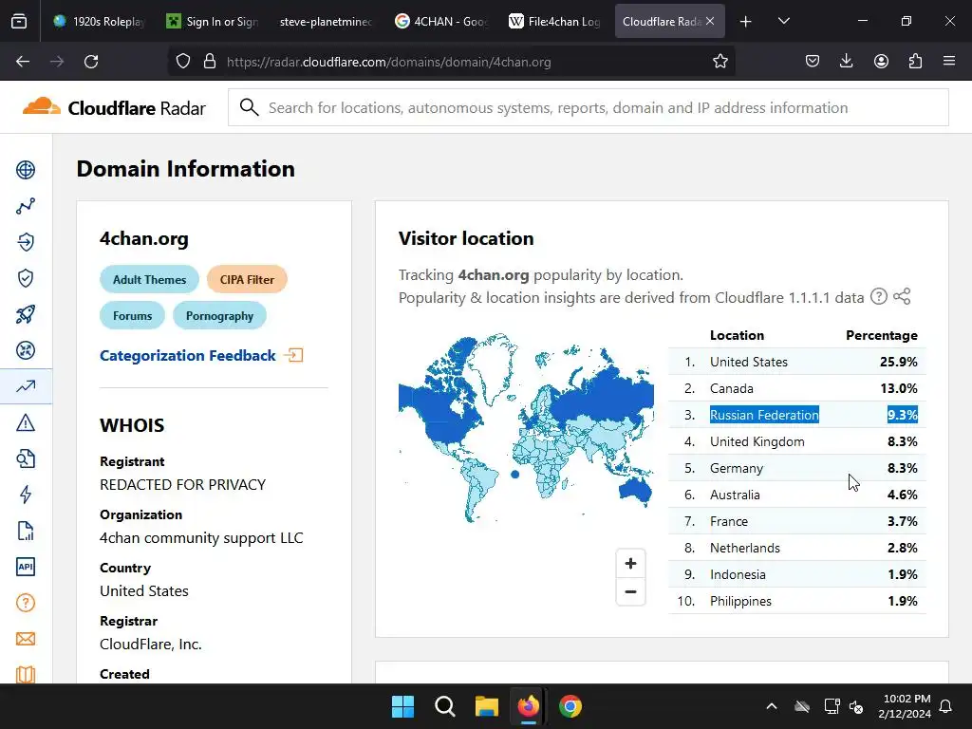
Task: Switch to the 4CHAN Google tab
Action: 440,21
